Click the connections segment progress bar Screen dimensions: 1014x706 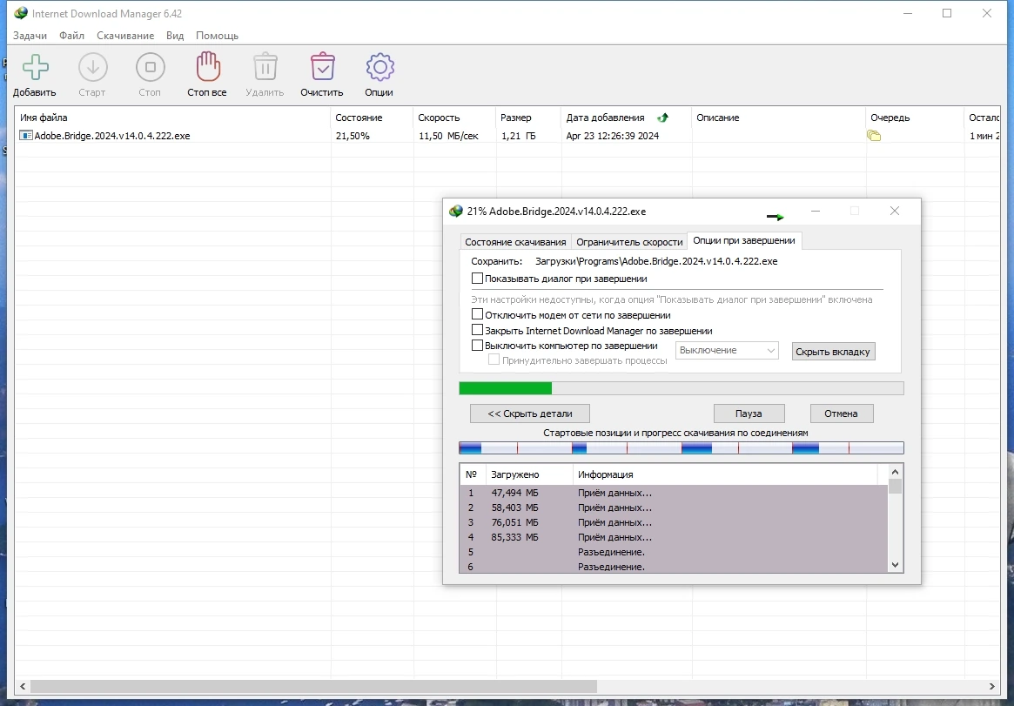(682, 447)
